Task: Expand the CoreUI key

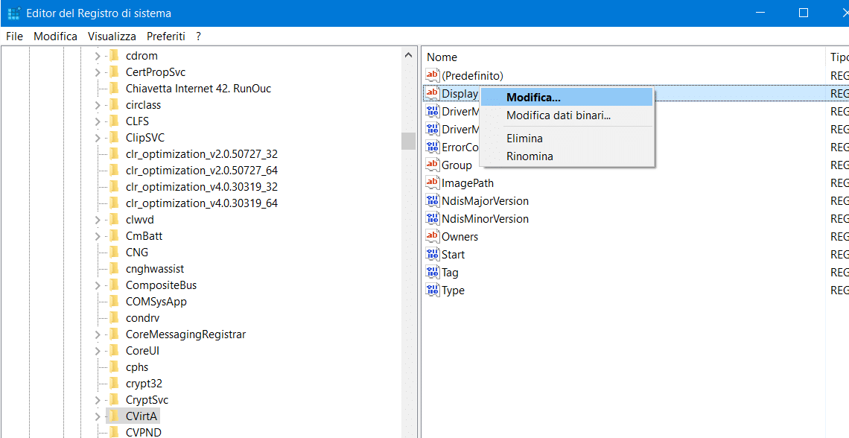Action: (x=98, y=350)
